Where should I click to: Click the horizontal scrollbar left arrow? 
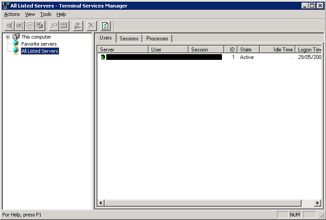[x=101, y=203]
